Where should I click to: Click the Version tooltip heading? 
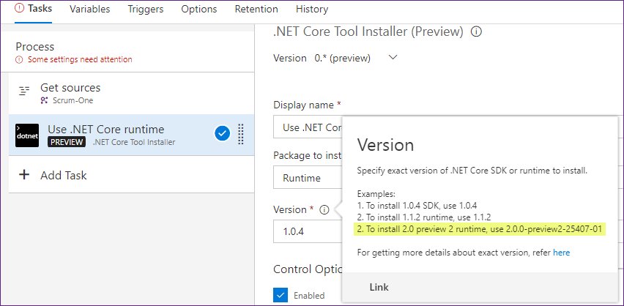tap(386, 145)
